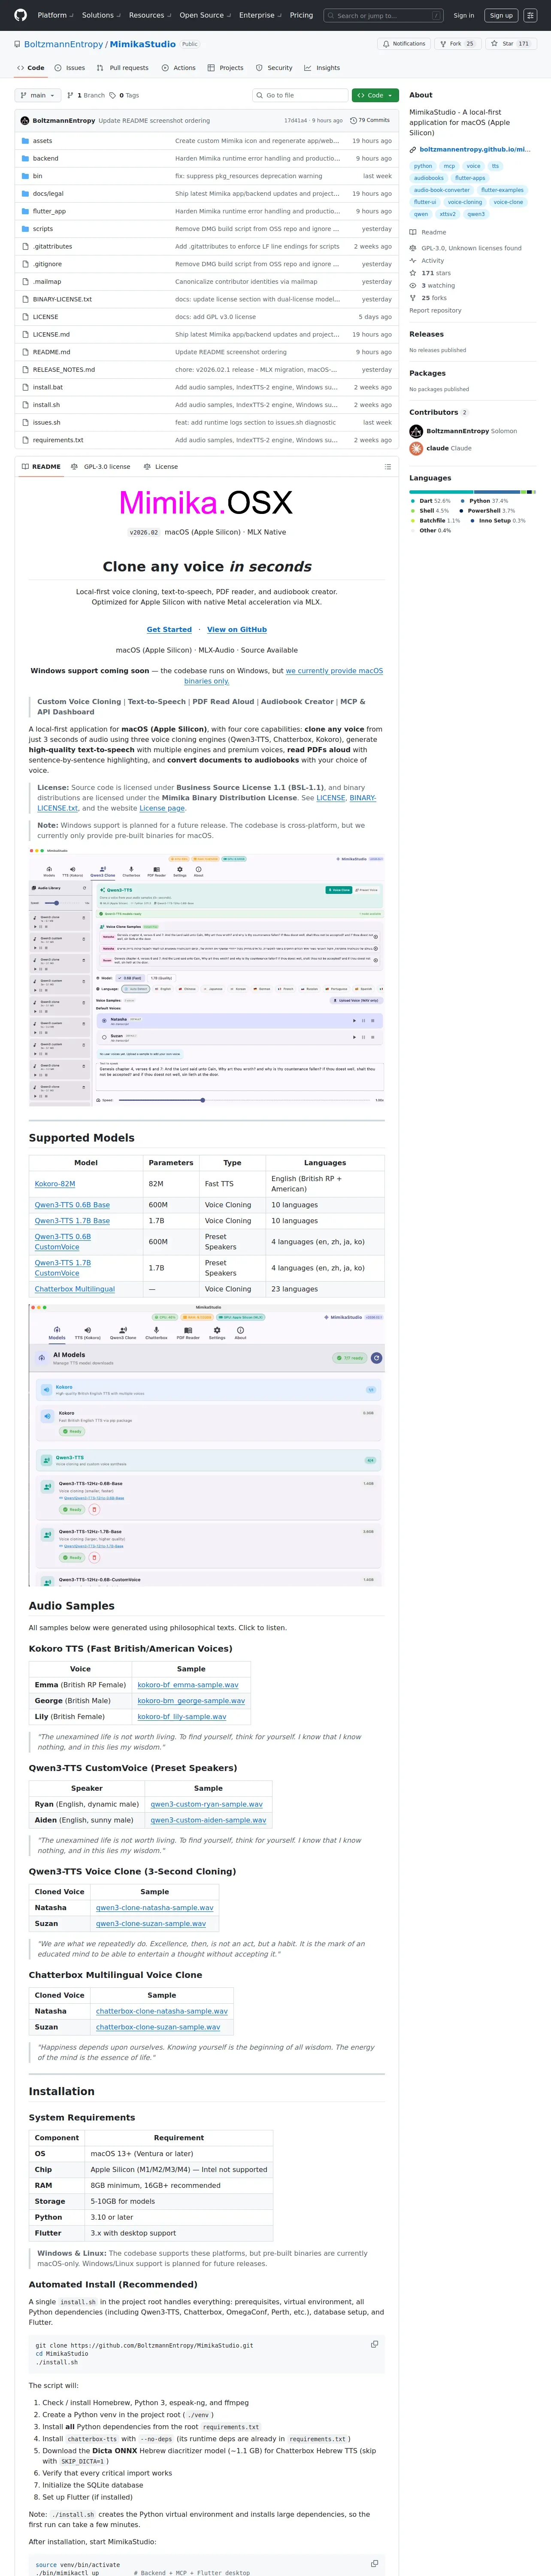Click the Python segment of the language bar
Screen dimensions: 551x2576
pos(498,492)
